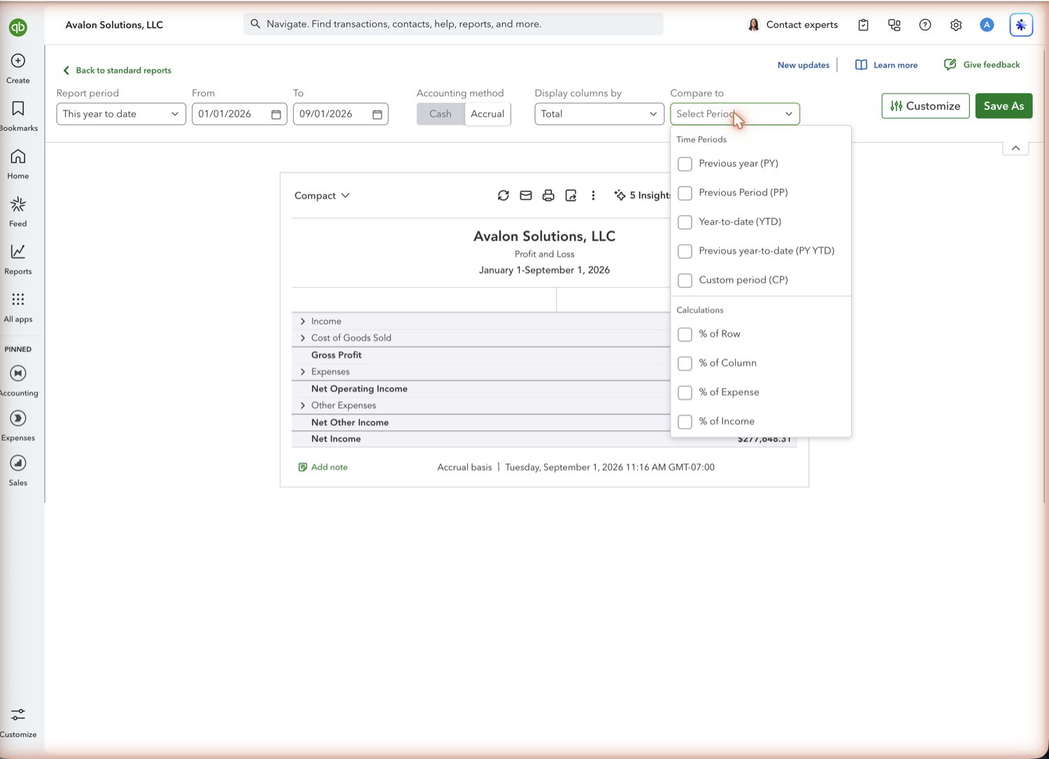The width and height of the screenshot is (1049, 759).
Task: Email the report using envelope icon
Action: click(x=526, y=196)
